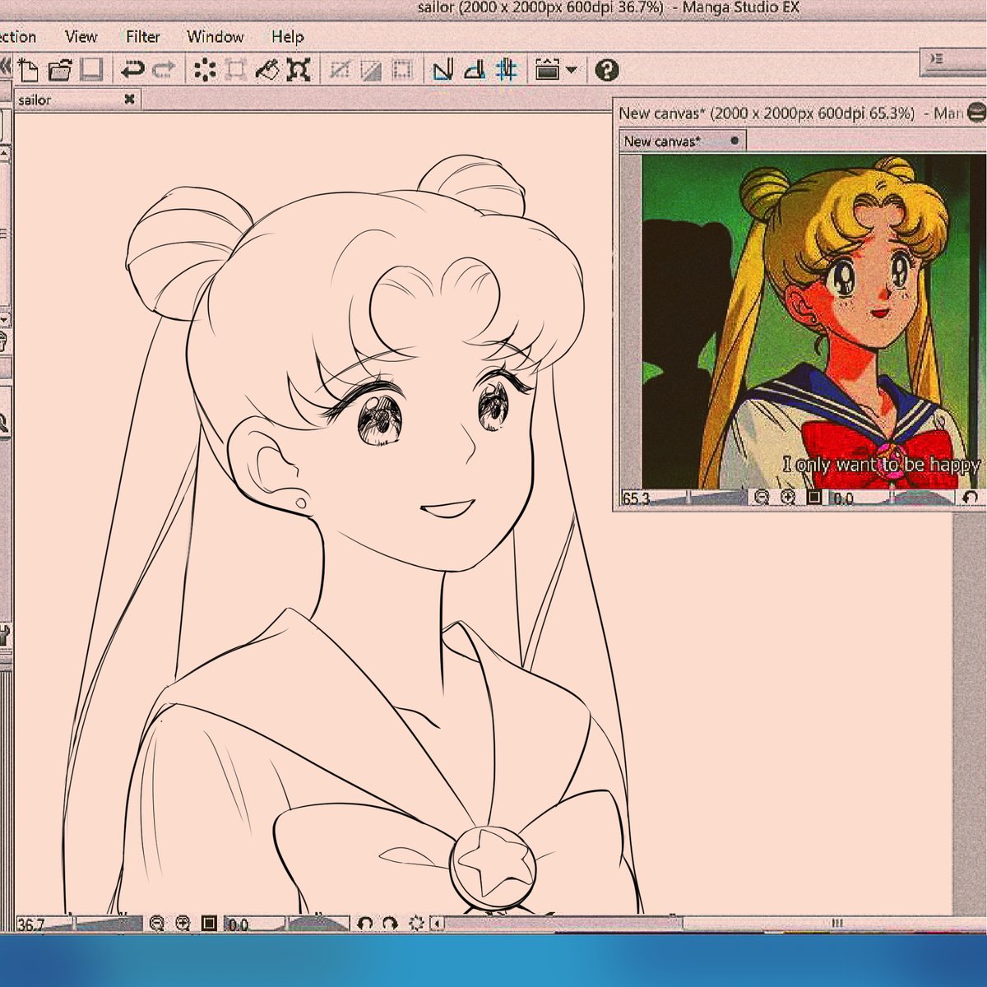Image resolution: width=987 pixels, height=987 pixels.
Task: Rotate sailor canvas clockwise
Action: pos(390,924)
